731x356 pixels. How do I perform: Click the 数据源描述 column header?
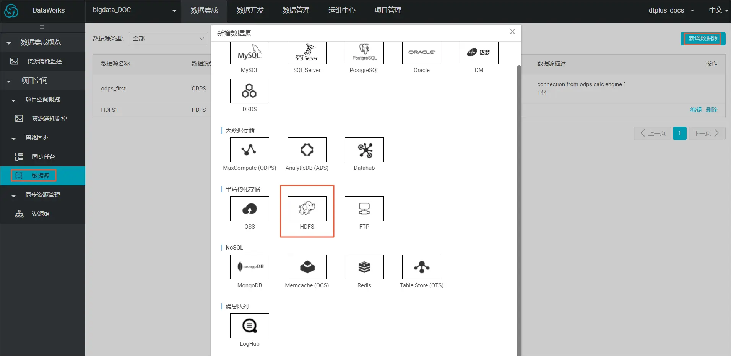[551, 64]
